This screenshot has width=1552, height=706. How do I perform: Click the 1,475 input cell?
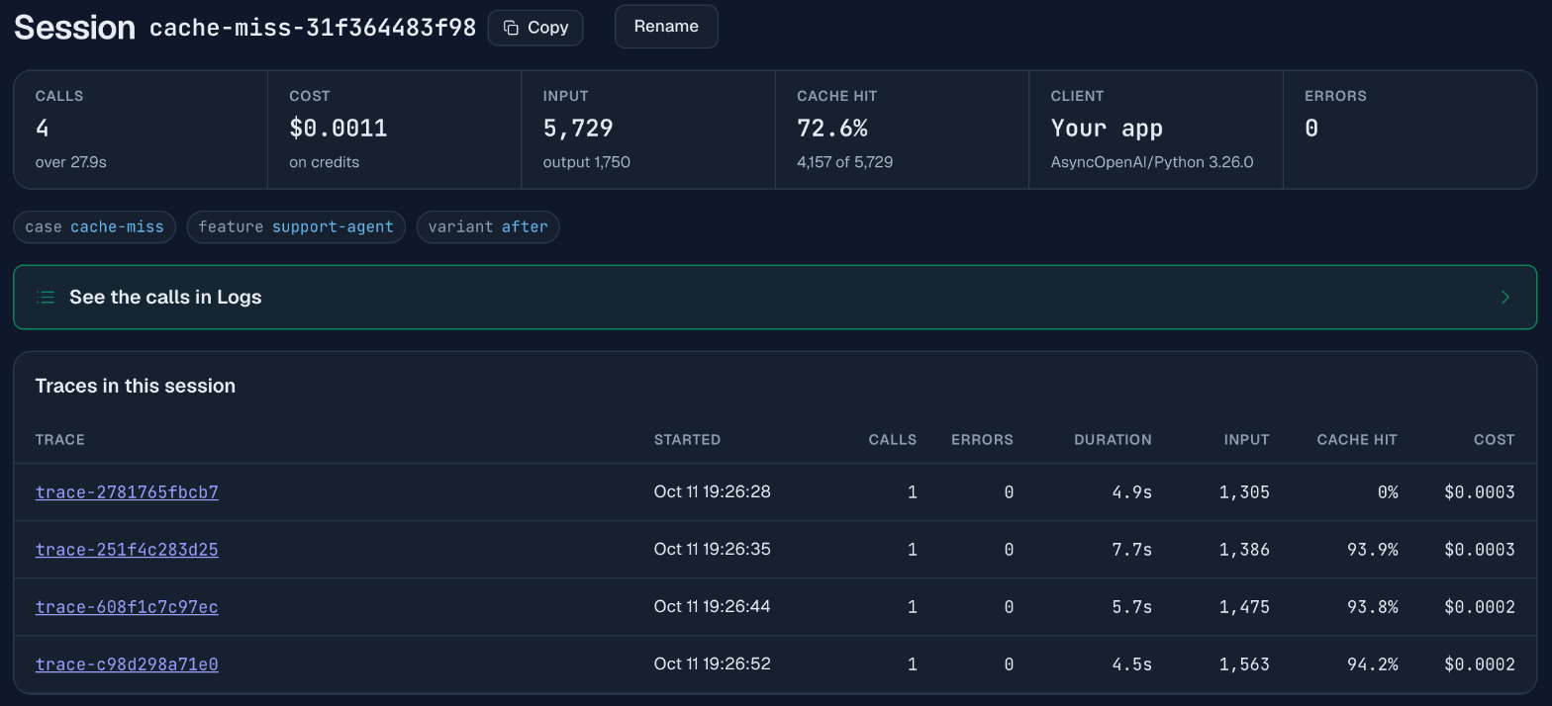tap(1245, 607)
